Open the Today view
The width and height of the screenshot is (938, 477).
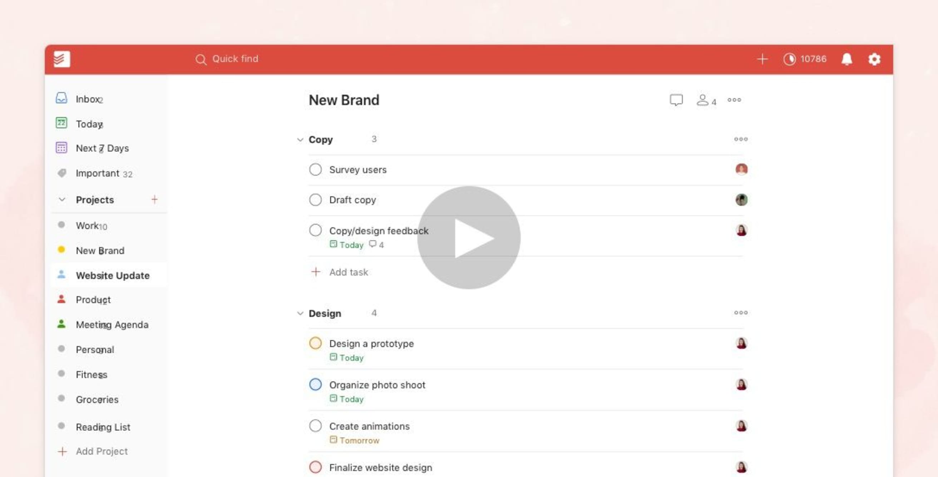pos(109,124)
